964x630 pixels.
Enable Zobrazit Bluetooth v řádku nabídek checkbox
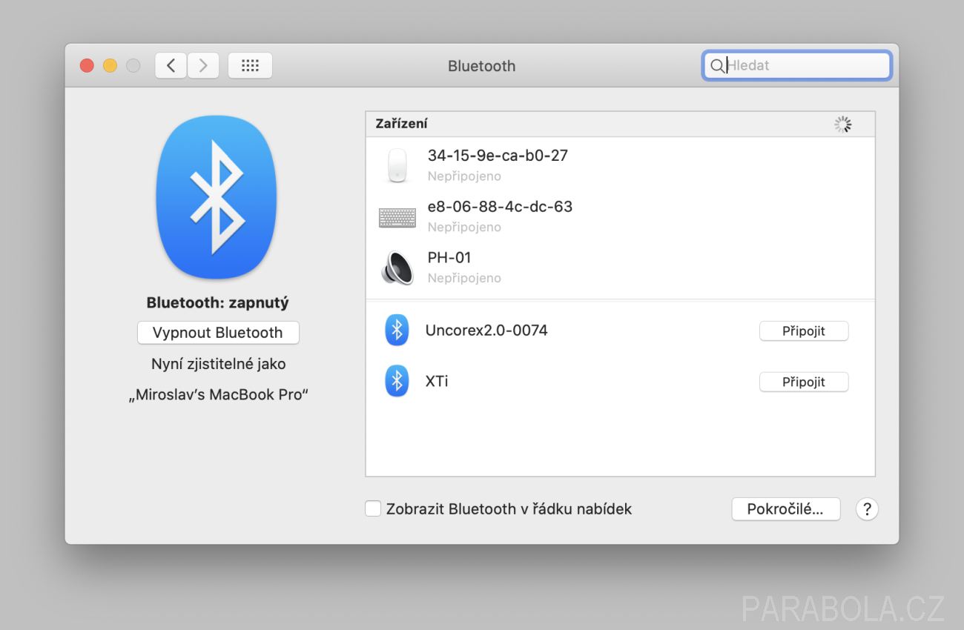tap(373, 509)
